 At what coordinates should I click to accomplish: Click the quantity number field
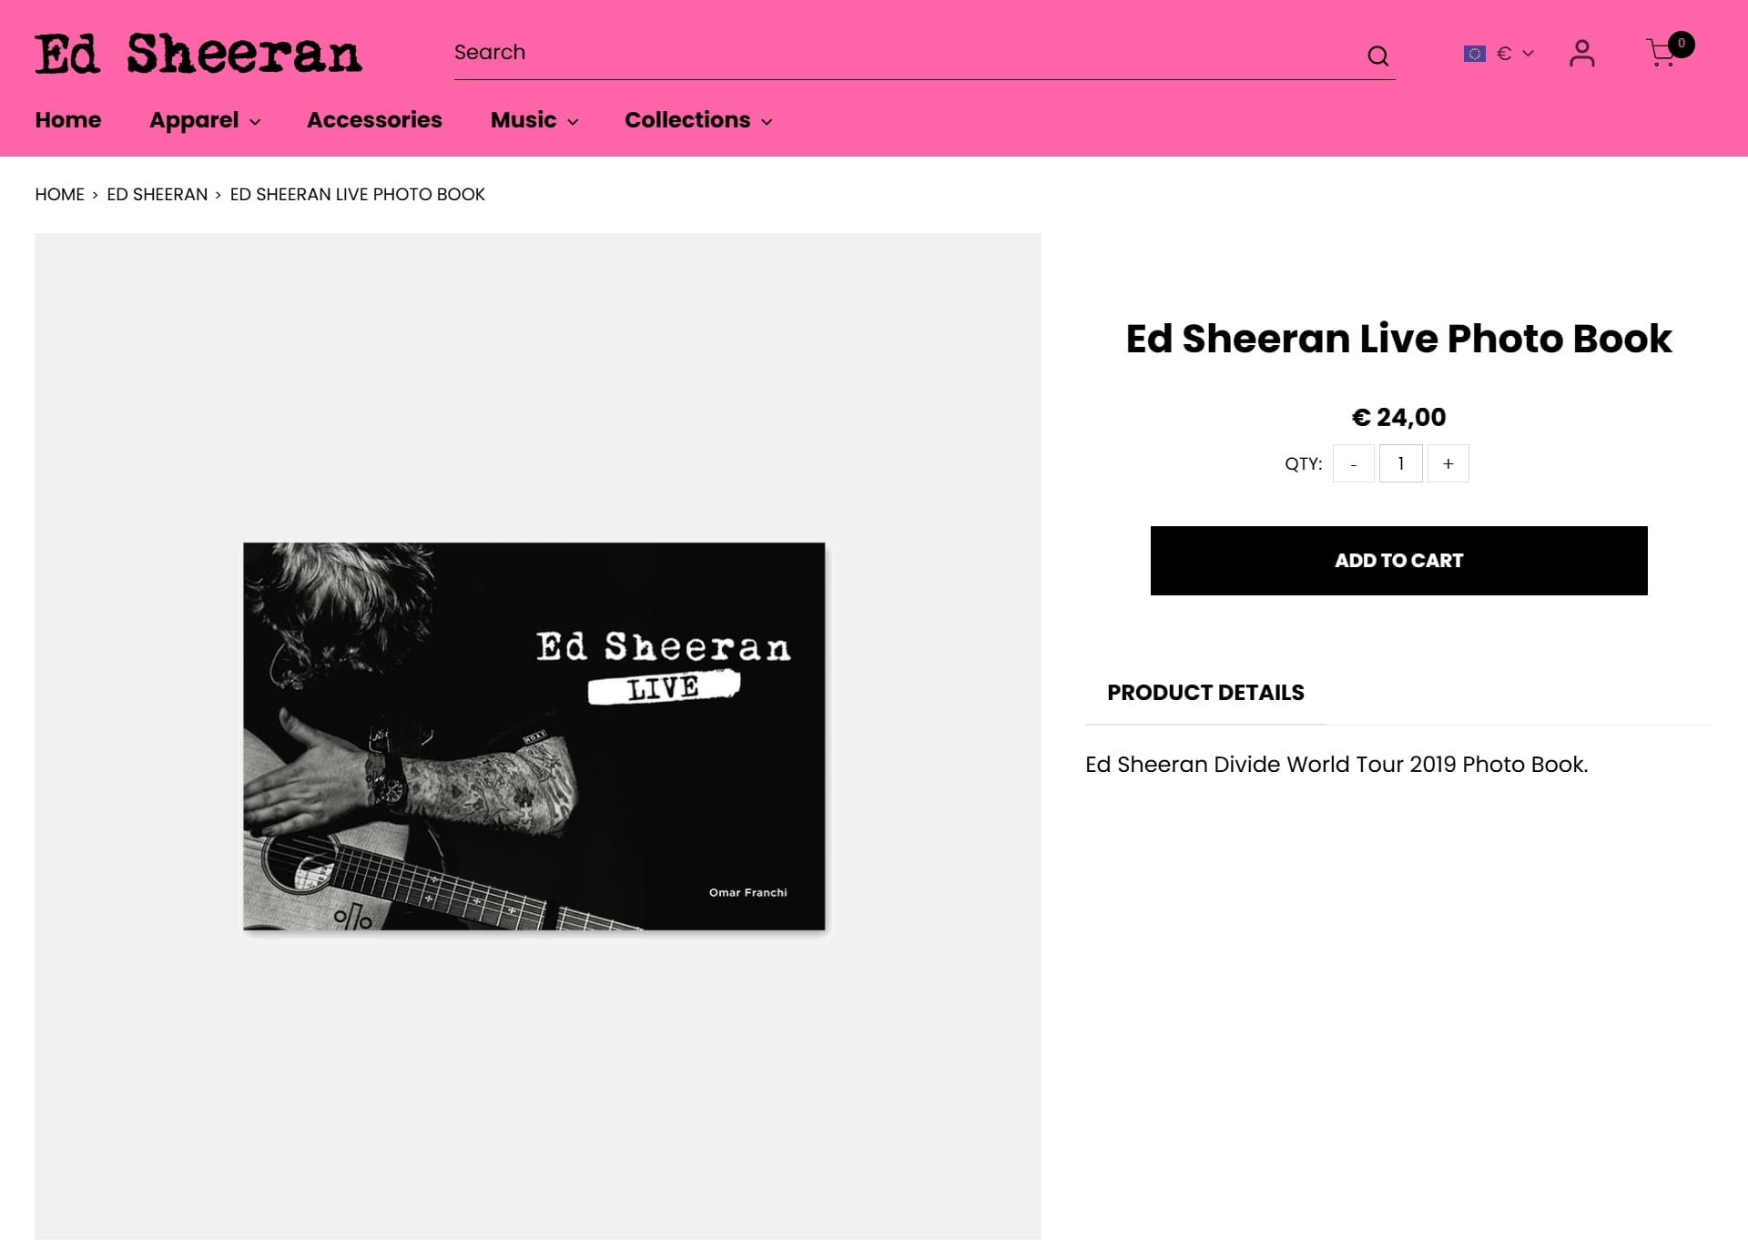[1400, 463]
